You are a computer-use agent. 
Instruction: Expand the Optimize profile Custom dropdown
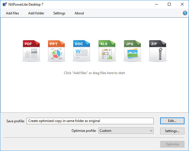[x=126, y=131]
